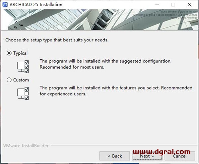Minimize the installer window
The image size is (199, 164).
click(157, 5)
